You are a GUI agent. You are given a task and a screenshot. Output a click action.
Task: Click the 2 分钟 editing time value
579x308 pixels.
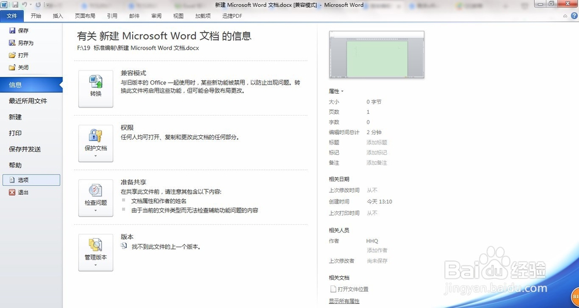(374, 132)
